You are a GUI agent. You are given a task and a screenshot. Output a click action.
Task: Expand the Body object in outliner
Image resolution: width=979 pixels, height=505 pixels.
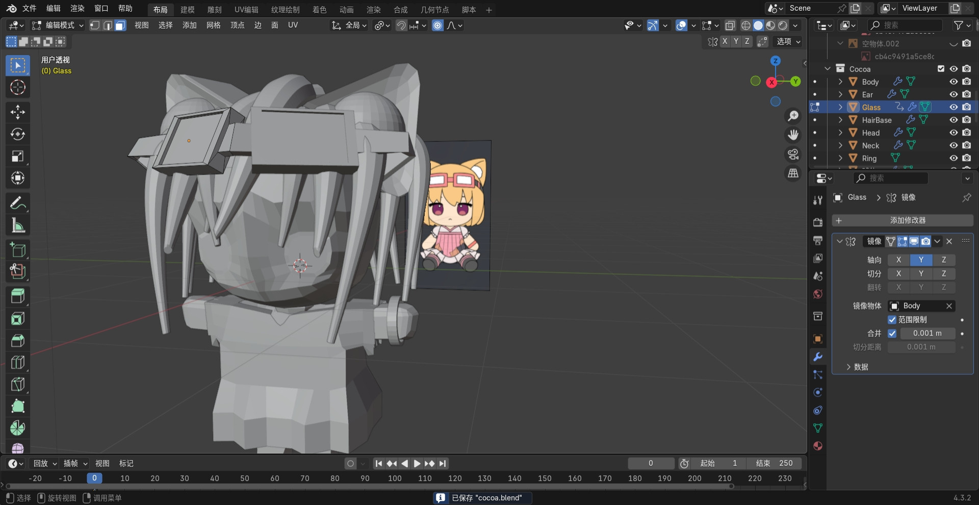(840, 82)
